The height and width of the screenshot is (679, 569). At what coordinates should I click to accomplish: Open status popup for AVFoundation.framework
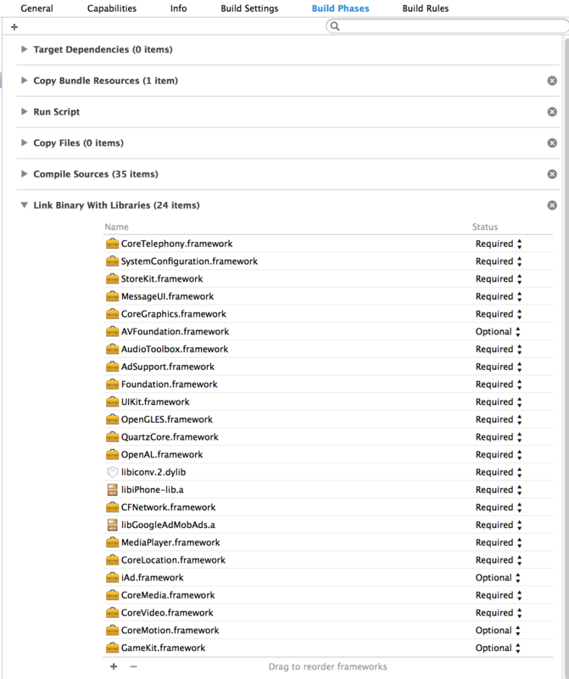click(x=498, y=331)
